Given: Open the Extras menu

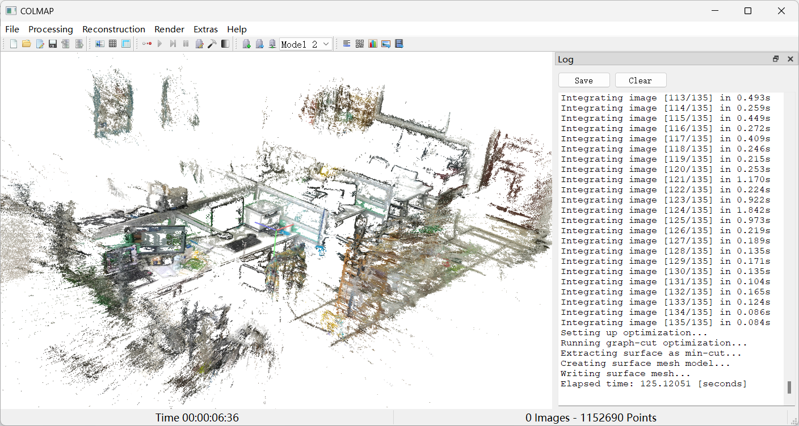Looking at the screenshot, I should coord(205,29).
